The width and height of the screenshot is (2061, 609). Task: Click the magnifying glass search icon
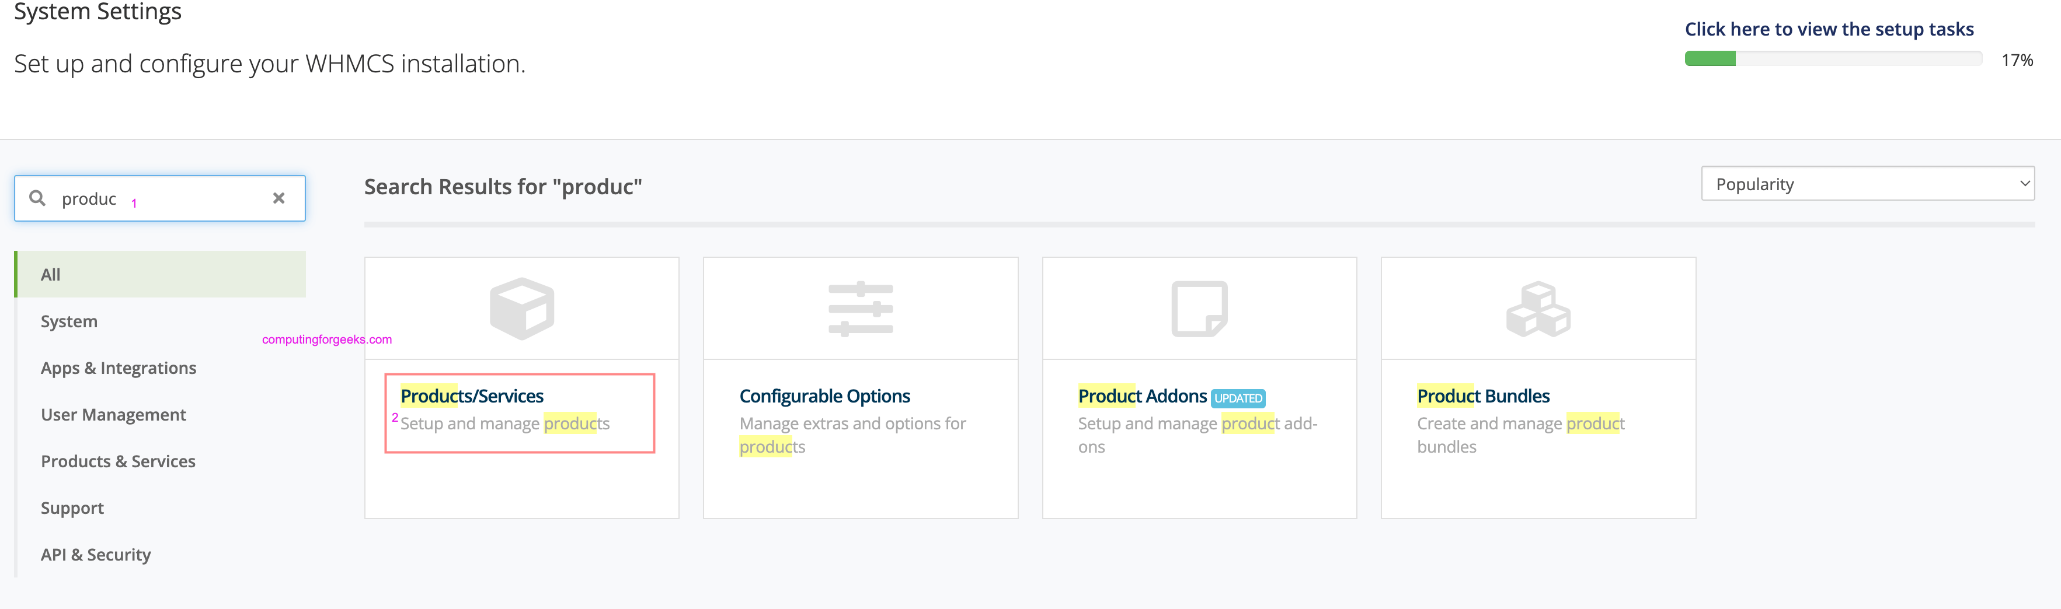(37, 197)
